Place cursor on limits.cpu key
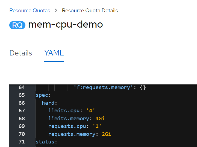The width and height of the screenshot is (197, 147). coord(64,111)
